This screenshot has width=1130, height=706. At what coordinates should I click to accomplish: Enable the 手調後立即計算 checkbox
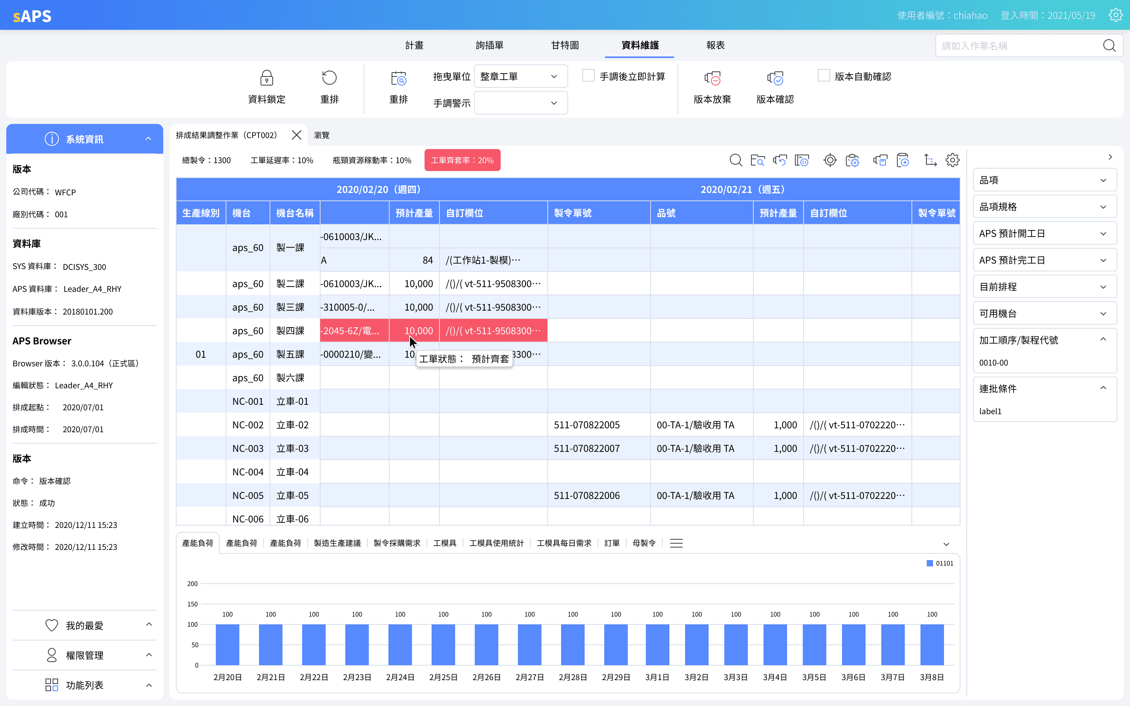click(589, 76)
